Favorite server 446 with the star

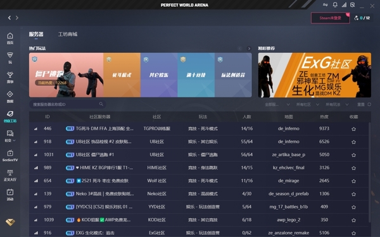353,129
